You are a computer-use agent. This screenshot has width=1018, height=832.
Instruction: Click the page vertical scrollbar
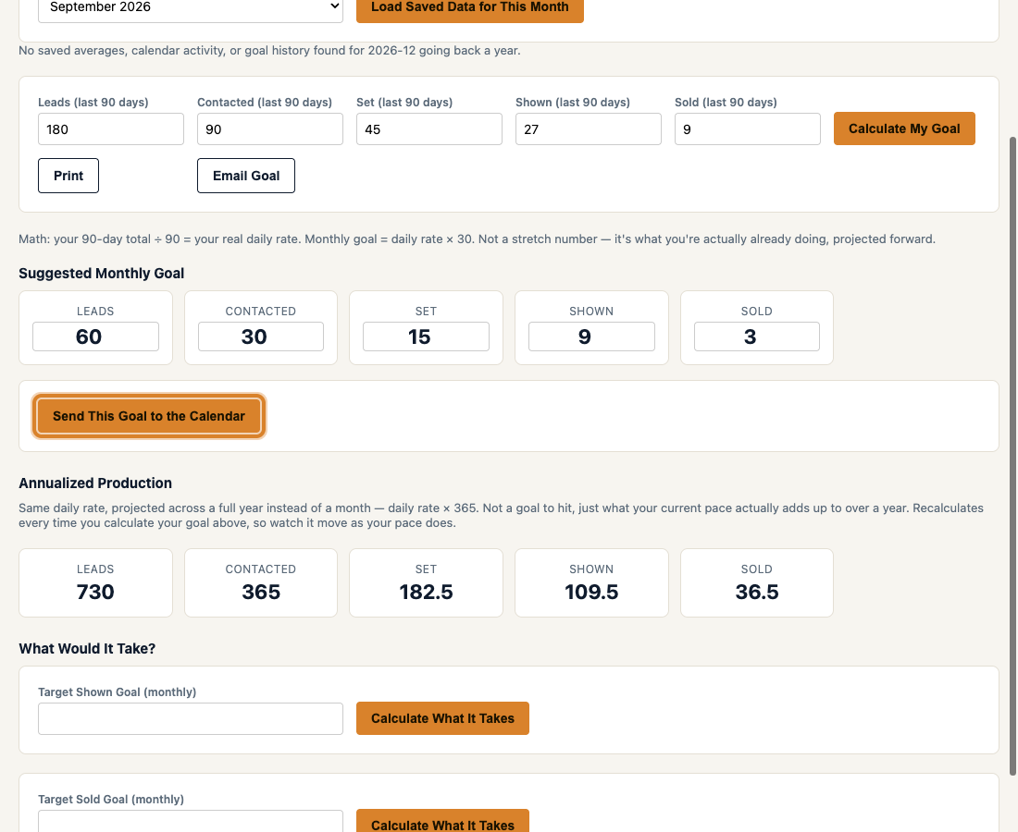(x=1012, y=455)
